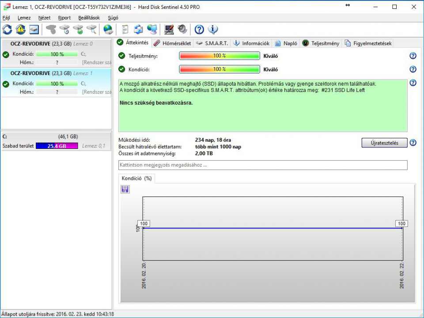The width and height of the screenshot is (424, 318).
Task: Click the hard disk panel toolbar icon
Action: [34, 30]
